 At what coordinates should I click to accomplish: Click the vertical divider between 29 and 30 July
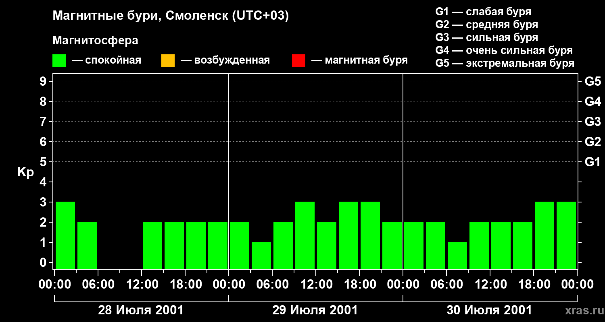(403, 171)
